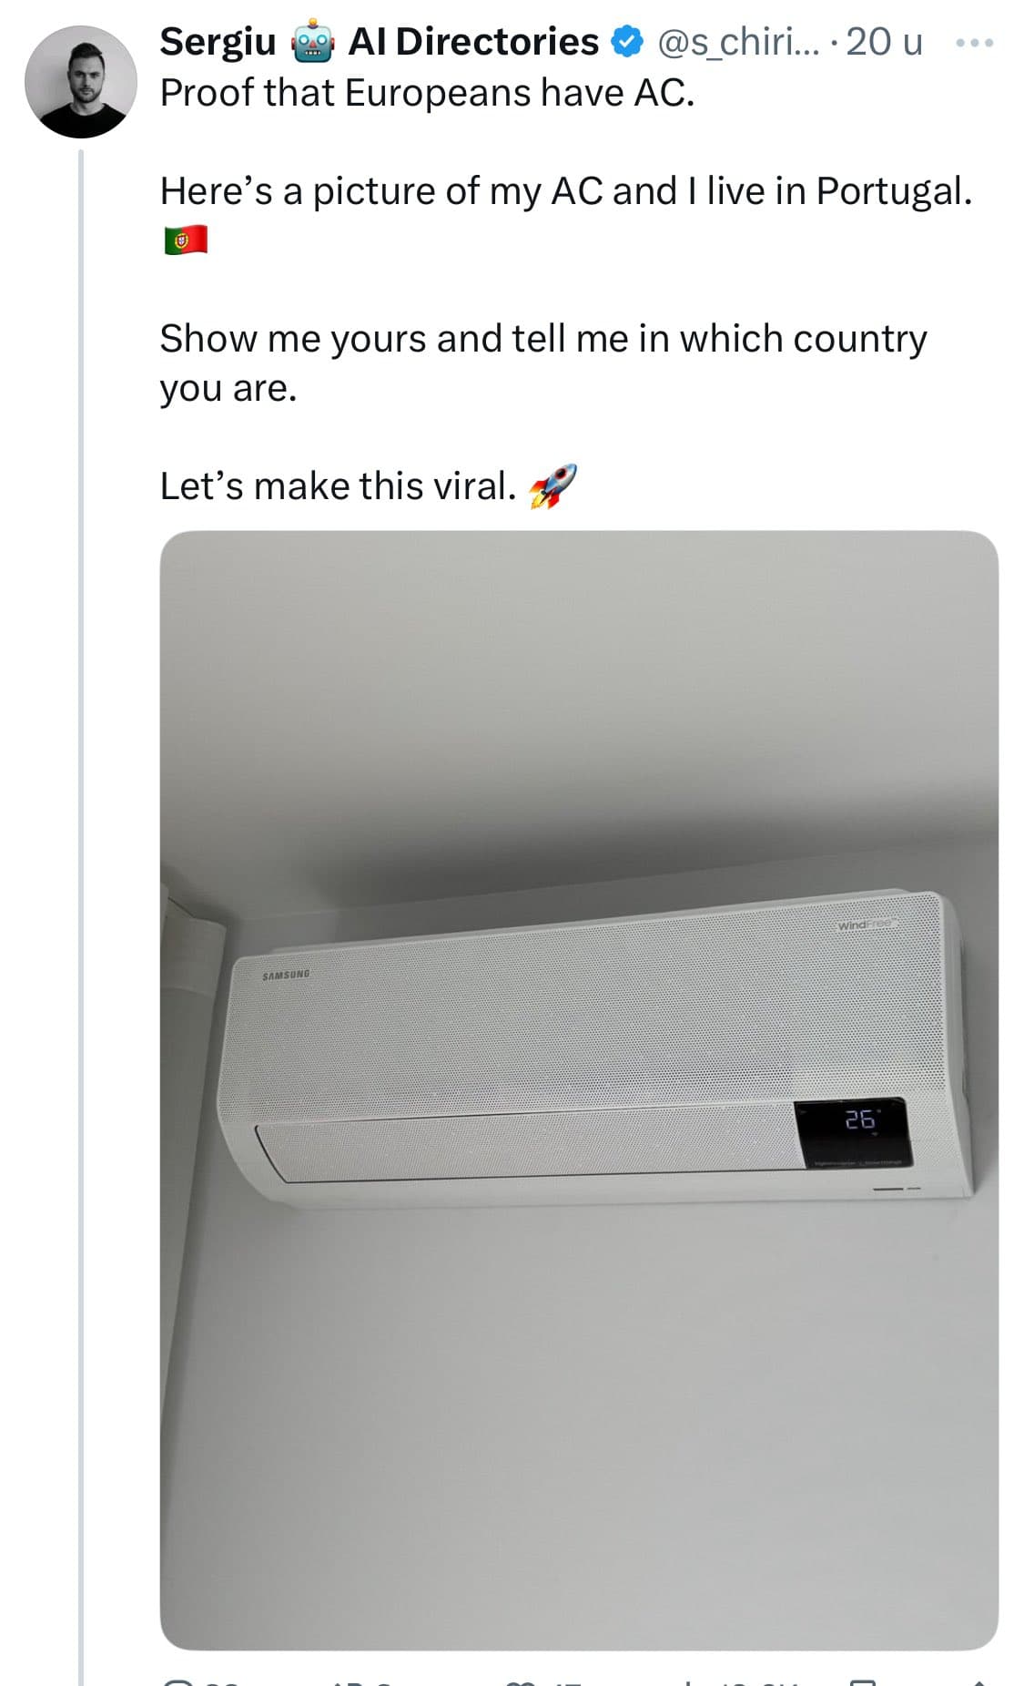Image resolution: width=1024 pixels, height=1686 pixels.
Task: Tap the bookmark icon below the photo
Action: (x=862, y=1681)
